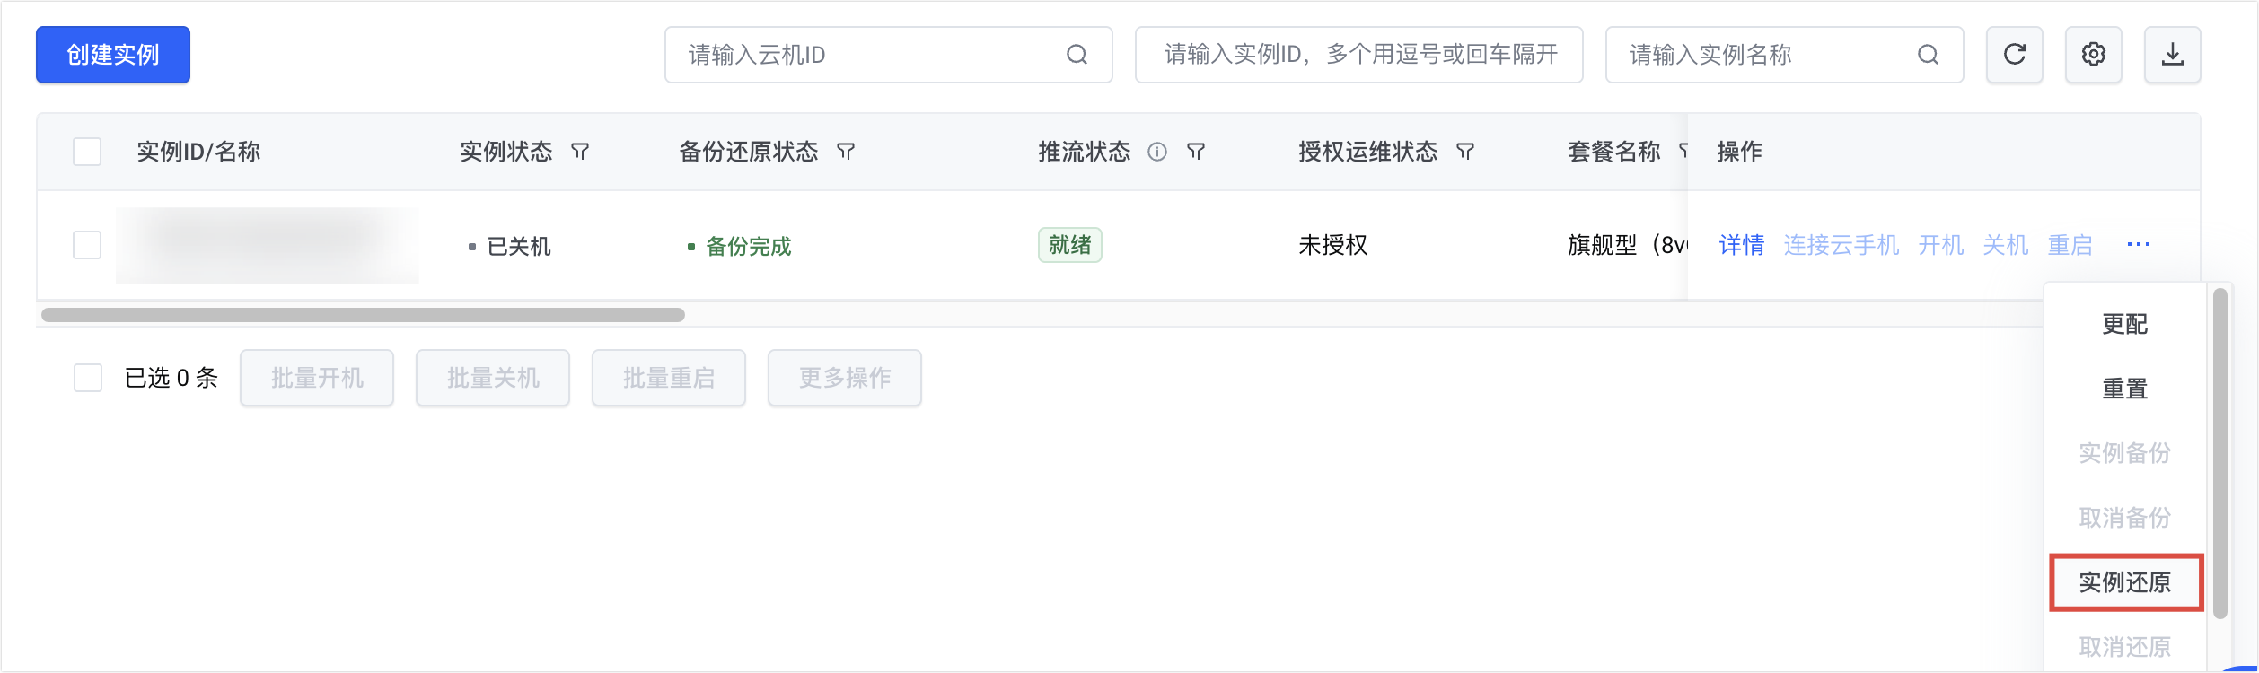Open the 授权运维状态 column filter icon

[x=1465, y=152]
